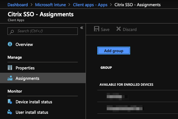Go to Microsoft Intune breadcrumb
This screenshot has width=178, height=119.
(x=50, y=5)
